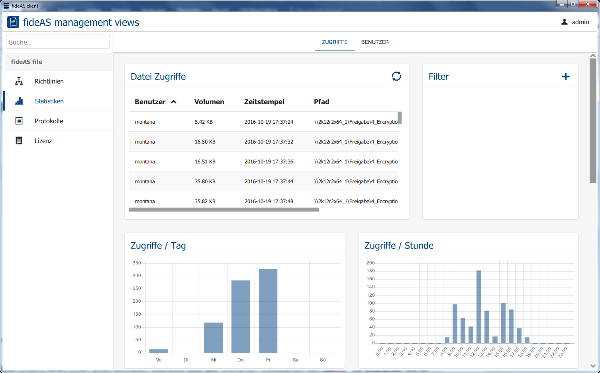Toggle sort arrow next to Benutzer
The width and height of the screenshot is (600, 373).
174,102
